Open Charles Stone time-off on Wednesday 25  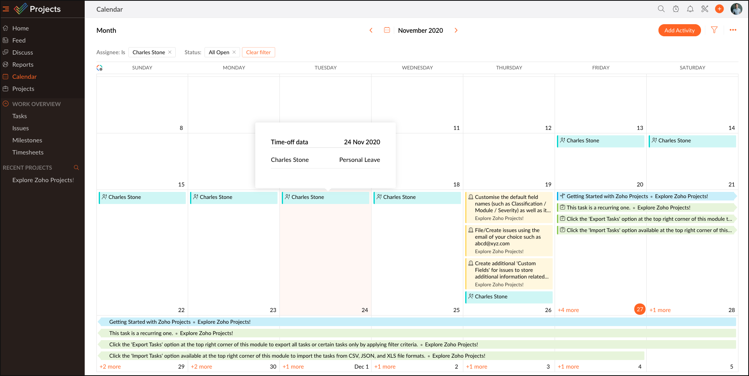tap(417, 197)
